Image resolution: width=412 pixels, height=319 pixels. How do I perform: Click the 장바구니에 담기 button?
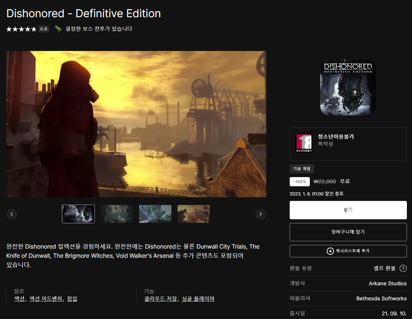(x=348, y=232)
